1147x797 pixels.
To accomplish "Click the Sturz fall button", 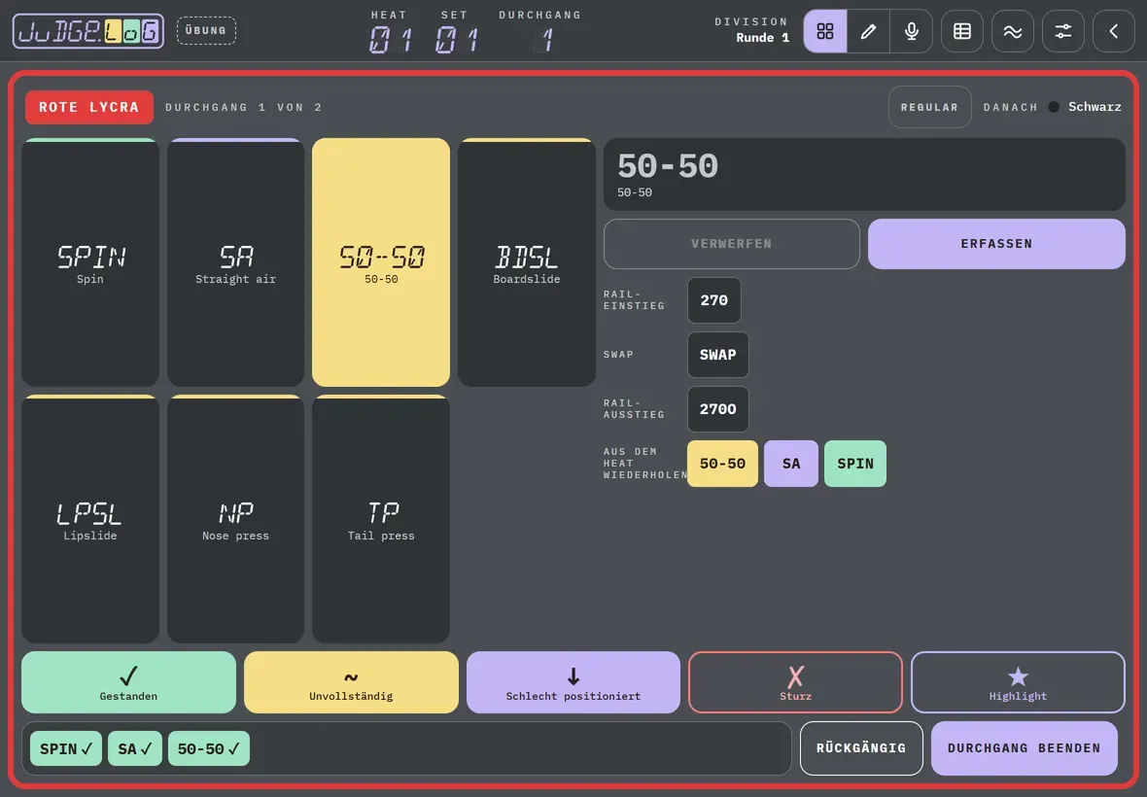I will (795, 682).
